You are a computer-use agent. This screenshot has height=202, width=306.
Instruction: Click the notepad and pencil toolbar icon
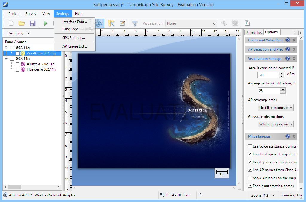tap(122, 23)
